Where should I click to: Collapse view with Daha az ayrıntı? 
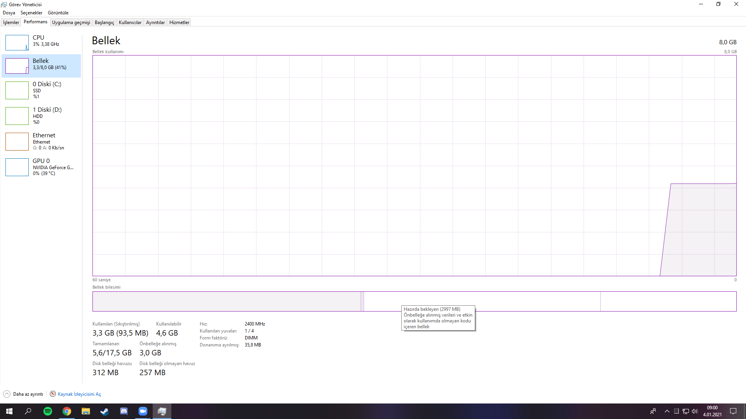23,394
